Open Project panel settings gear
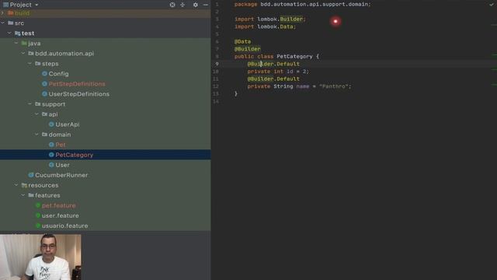Viewport: 497px width, 280px height. (x=195, y=5)
